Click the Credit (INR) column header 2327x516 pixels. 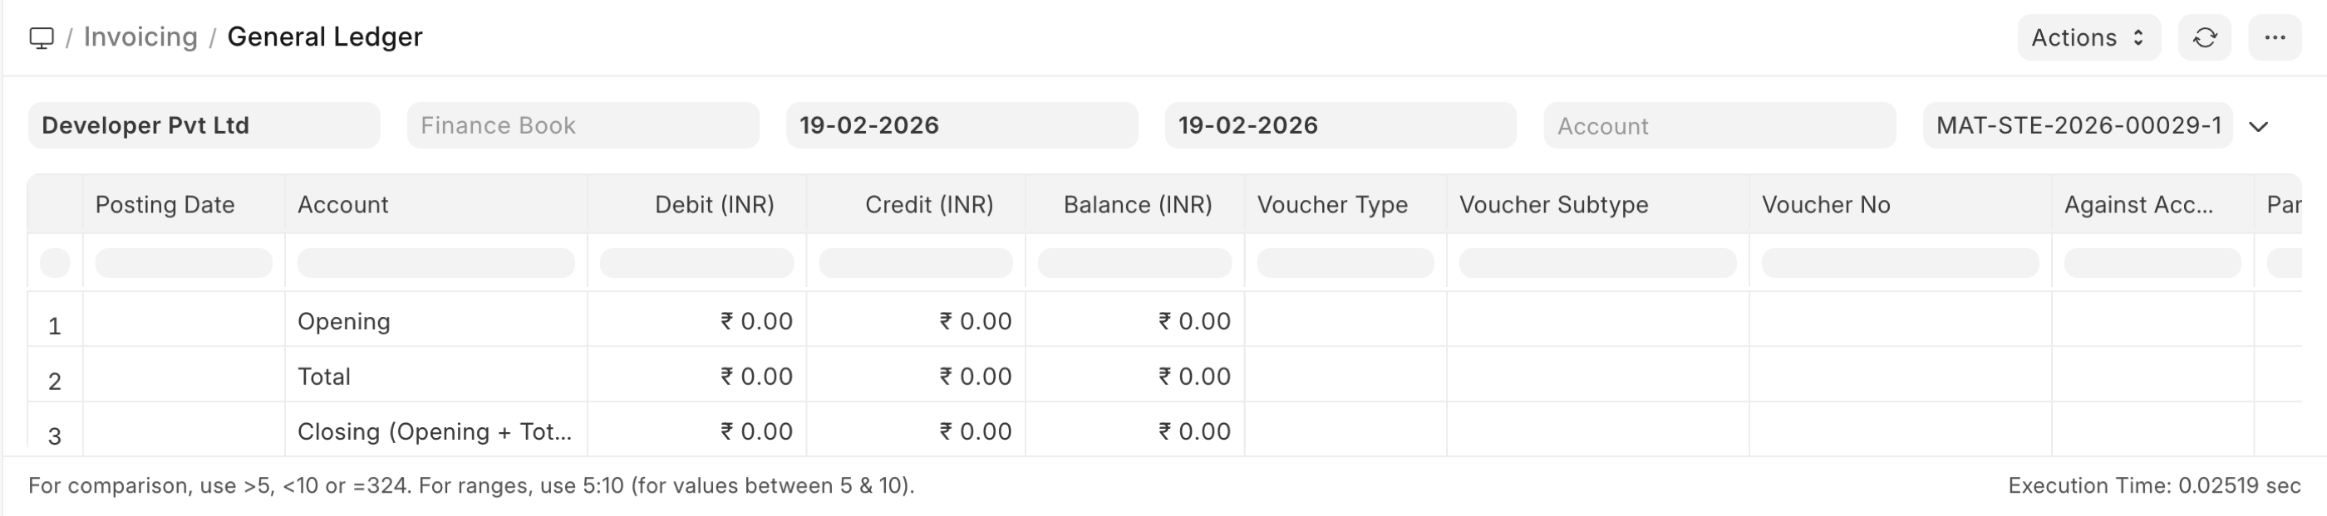click(928, 205)
